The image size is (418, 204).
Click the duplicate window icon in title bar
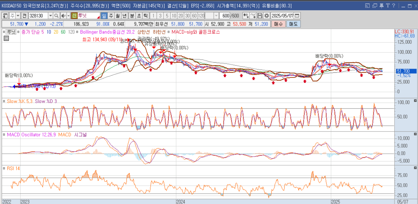click(375, 6)
